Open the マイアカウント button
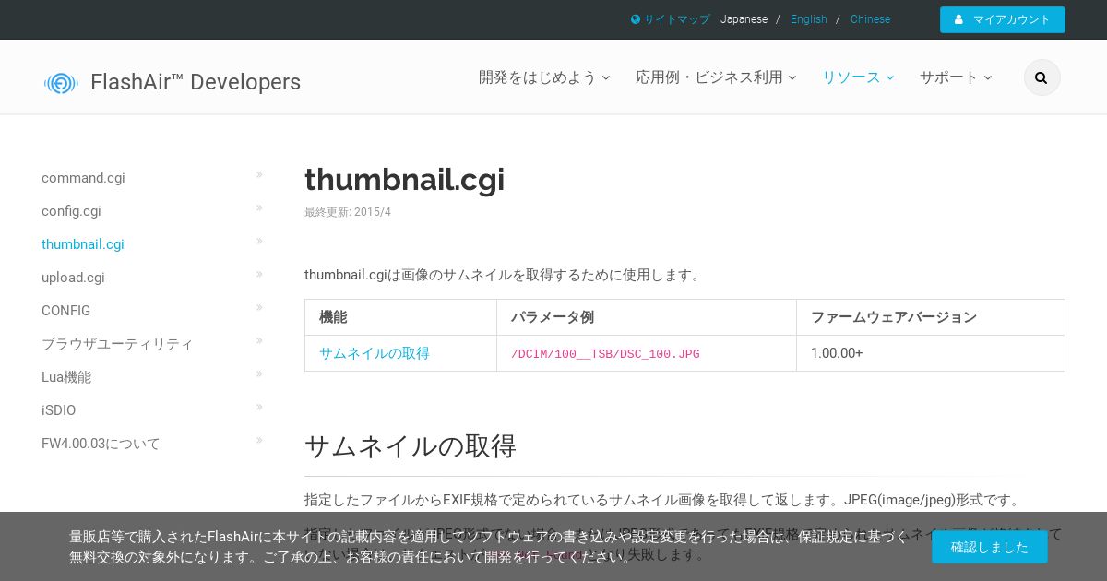Viewport: 1107px width, 581px height. [1003, 19]
